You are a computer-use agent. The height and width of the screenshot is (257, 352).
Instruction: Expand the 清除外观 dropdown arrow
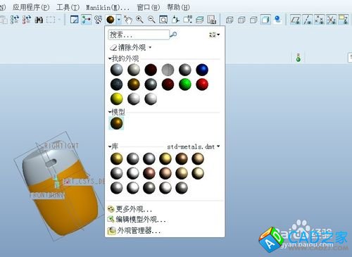tap(150, 48)
